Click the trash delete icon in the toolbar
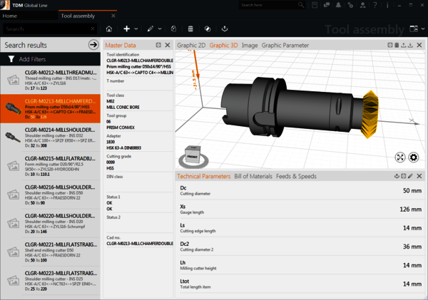The width and height of the screenshot is (428, 300). tap(190, 29)
